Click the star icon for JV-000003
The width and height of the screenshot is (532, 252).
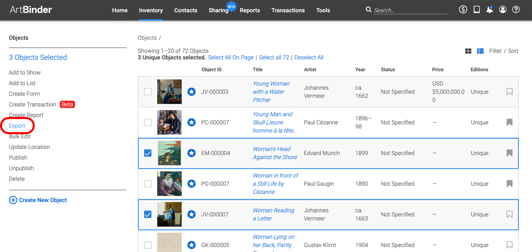point(191,92)
